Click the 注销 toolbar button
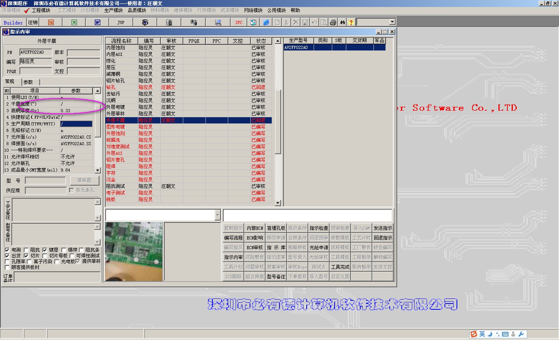The image size is (559, 340). pyautogui.click(x=33, y=23)
